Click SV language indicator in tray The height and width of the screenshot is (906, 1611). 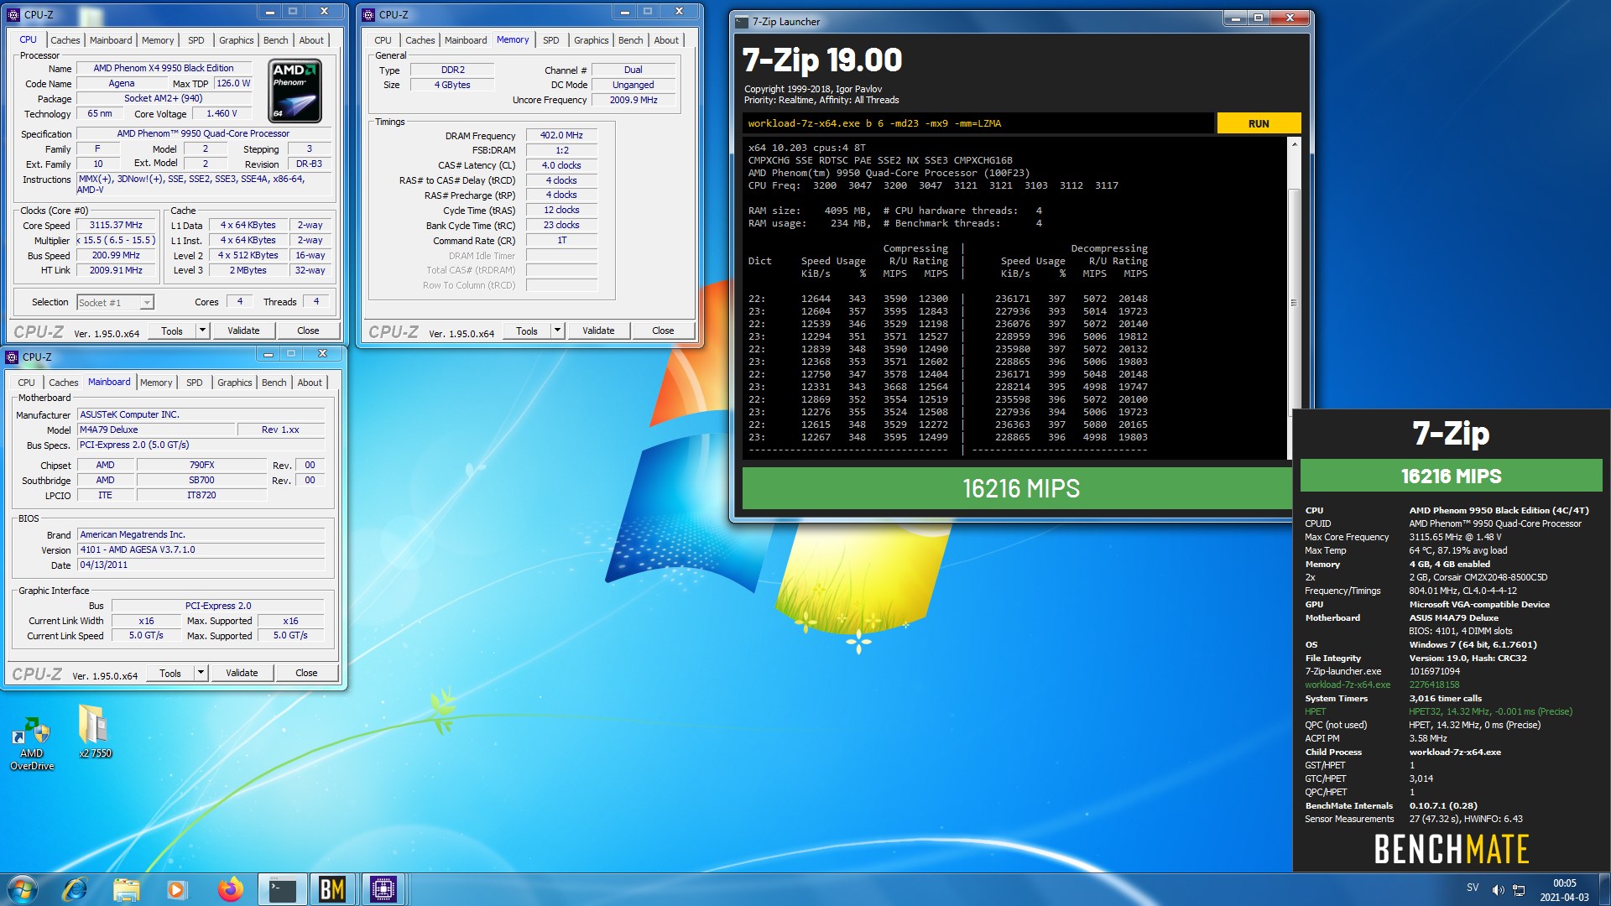pyautogui.click(x=1473, y=888)
